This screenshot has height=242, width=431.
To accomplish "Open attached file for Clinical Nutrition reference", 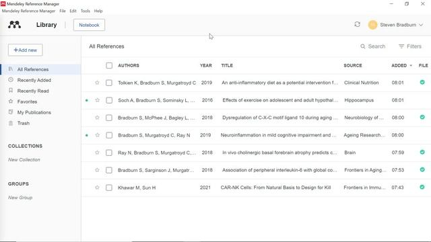I will (x=422, y=82).
